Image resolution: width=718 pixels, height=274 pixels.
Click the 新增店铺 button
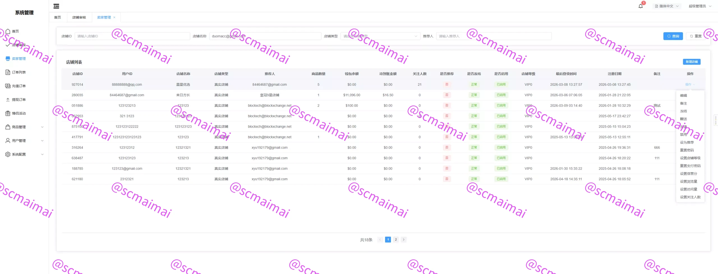pyautogui.click(x=692, y=62)
